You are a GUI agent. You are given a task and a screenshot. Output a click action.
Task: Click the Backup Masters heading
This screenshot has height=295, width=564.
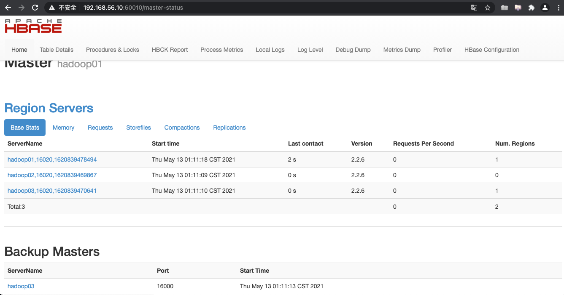(52, 252)
